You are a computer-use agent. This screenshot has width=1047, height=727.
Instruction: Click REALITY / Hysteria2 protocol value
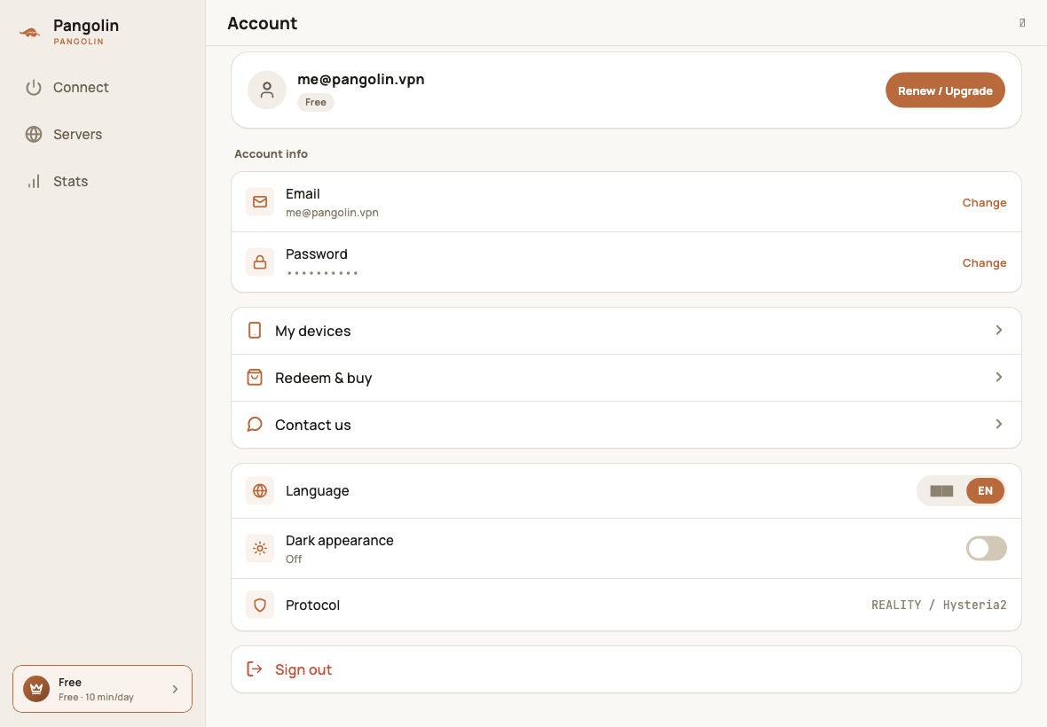coord(938,605)
